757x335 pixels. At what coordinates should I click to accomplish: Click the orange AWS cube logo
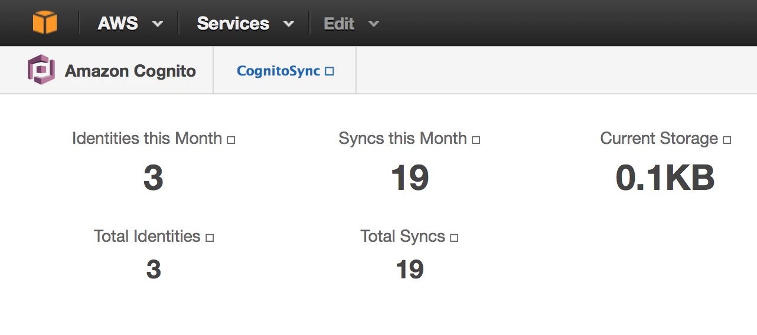(x=45, y=23)
